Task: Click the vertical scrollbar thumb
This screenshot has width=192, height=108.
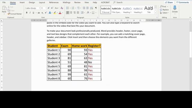Action: [191, 45]
